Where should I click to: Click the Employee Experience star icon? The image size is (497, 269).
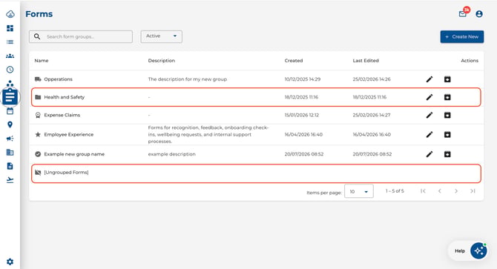38,135
